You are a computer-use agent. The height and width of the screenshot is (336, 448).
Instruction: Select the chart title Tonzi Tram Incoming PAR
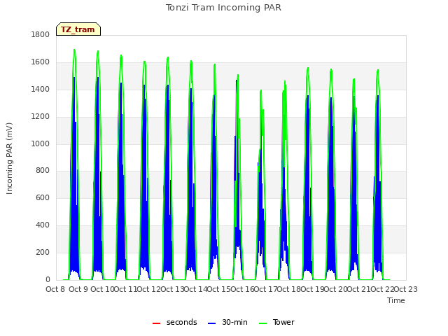coord(223,8)
